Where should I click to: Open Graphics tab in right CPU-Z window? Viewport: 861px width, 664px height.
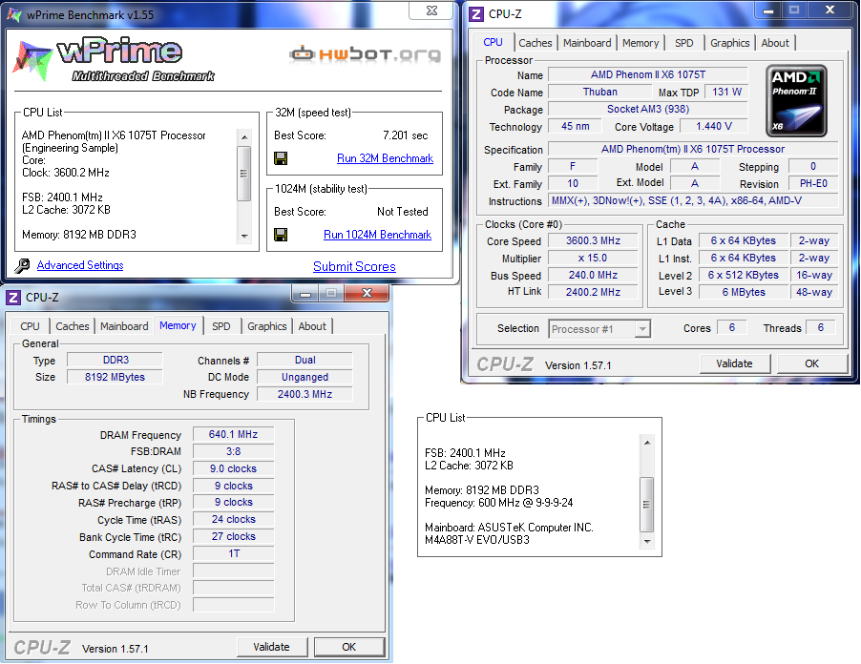730,43
